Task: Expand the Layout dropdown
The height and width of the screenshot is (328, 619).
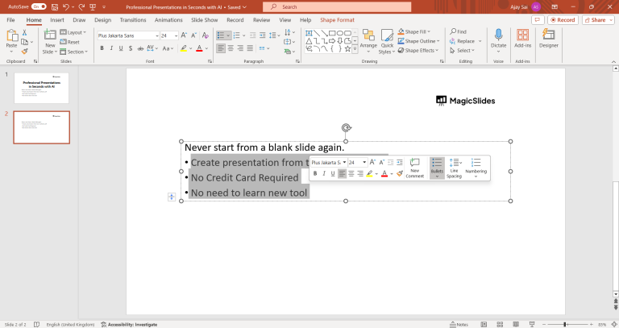Action: tap(73, 32)
